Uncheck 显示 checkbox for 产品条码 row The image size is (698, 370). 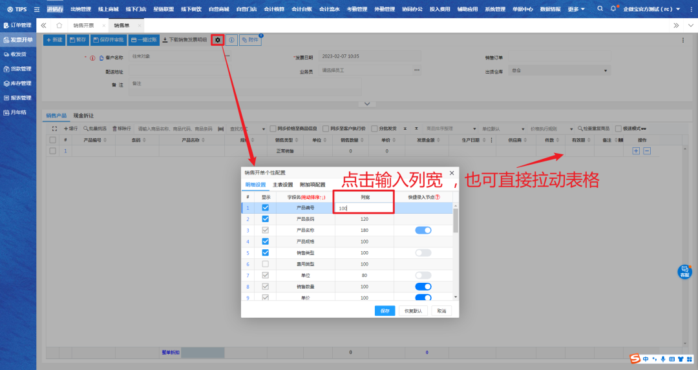point(266,219)
